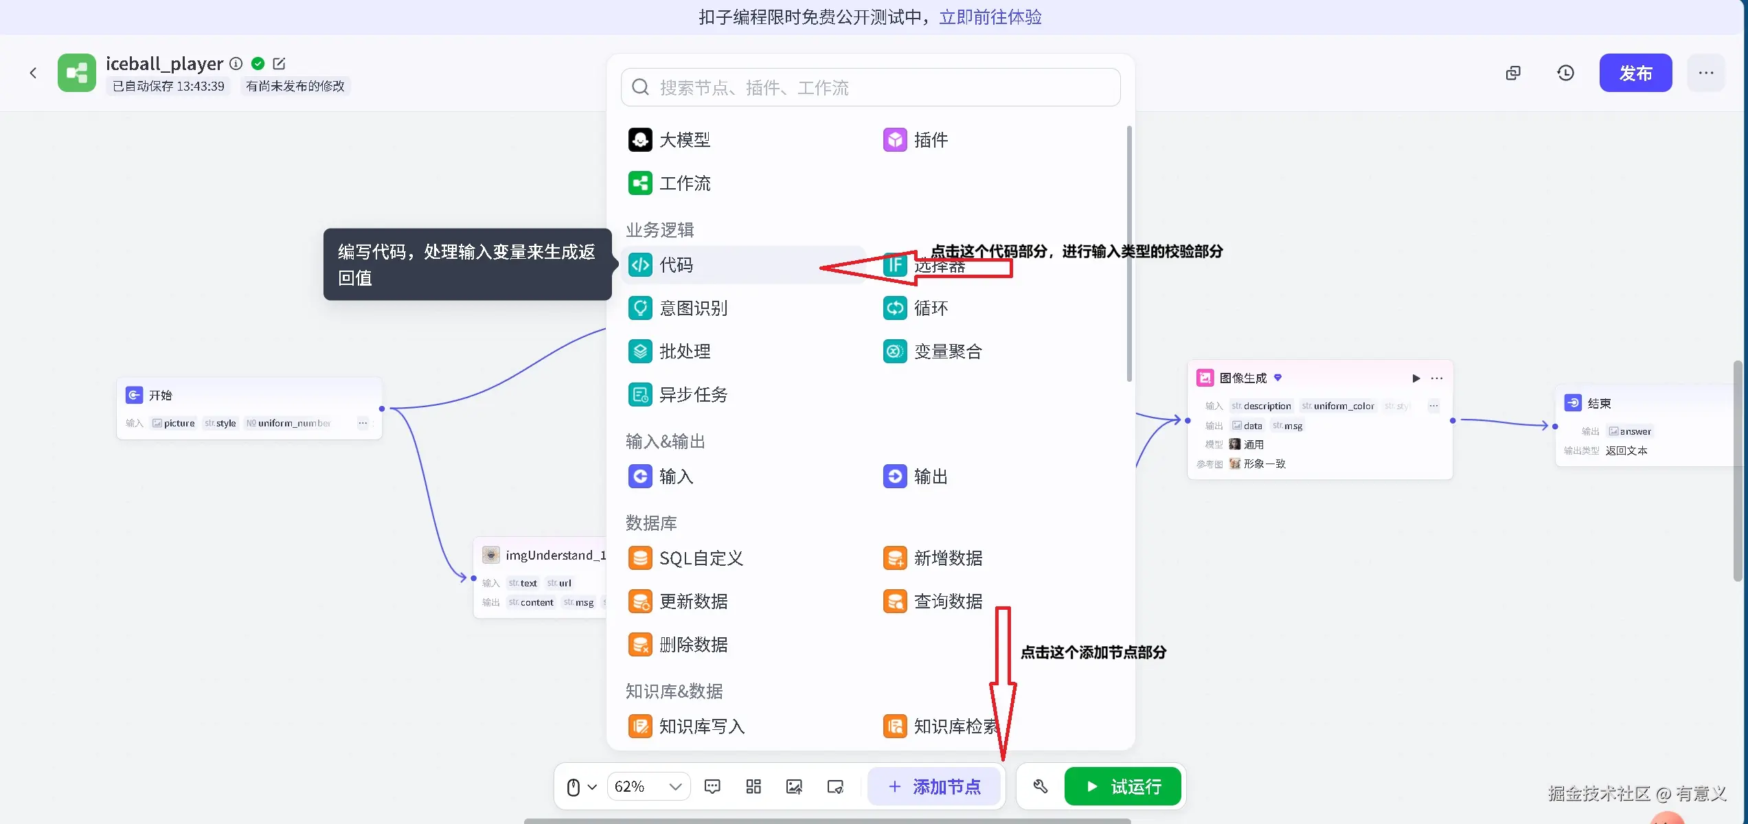Toggle the layout grid view icon
1748x824 pixels.
[753, 786]
